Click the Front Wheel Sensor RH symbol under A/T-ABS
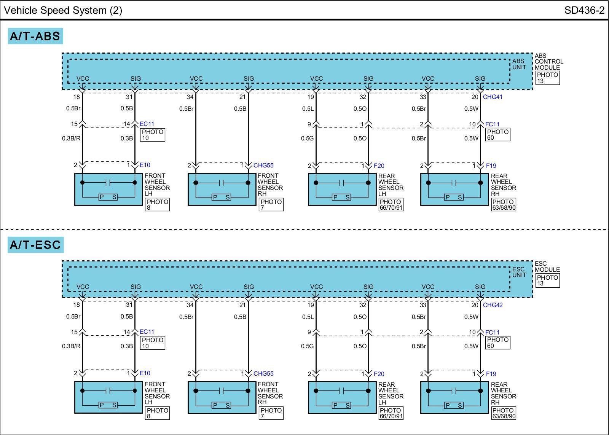This screenshot has height=435, width=609. pyautogui.click(x=222, y=189)
